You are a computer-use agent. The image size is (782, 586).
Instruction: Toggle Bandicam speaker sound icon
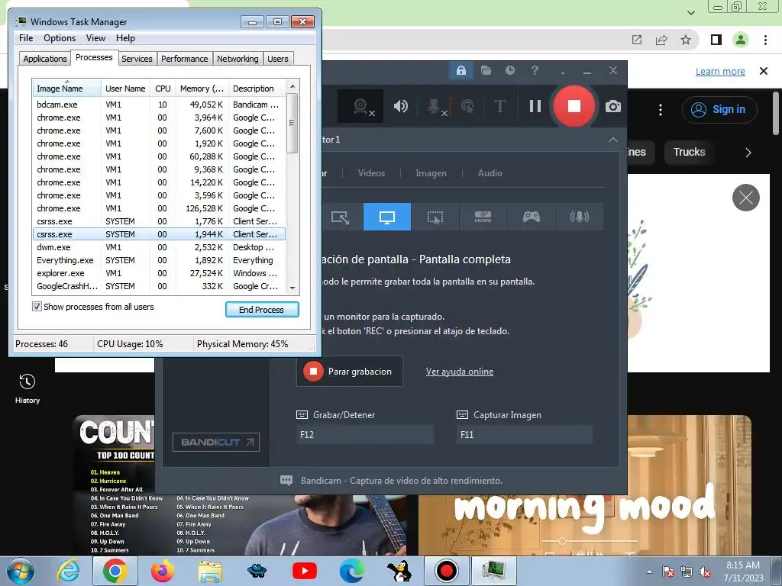pos(400,106)
